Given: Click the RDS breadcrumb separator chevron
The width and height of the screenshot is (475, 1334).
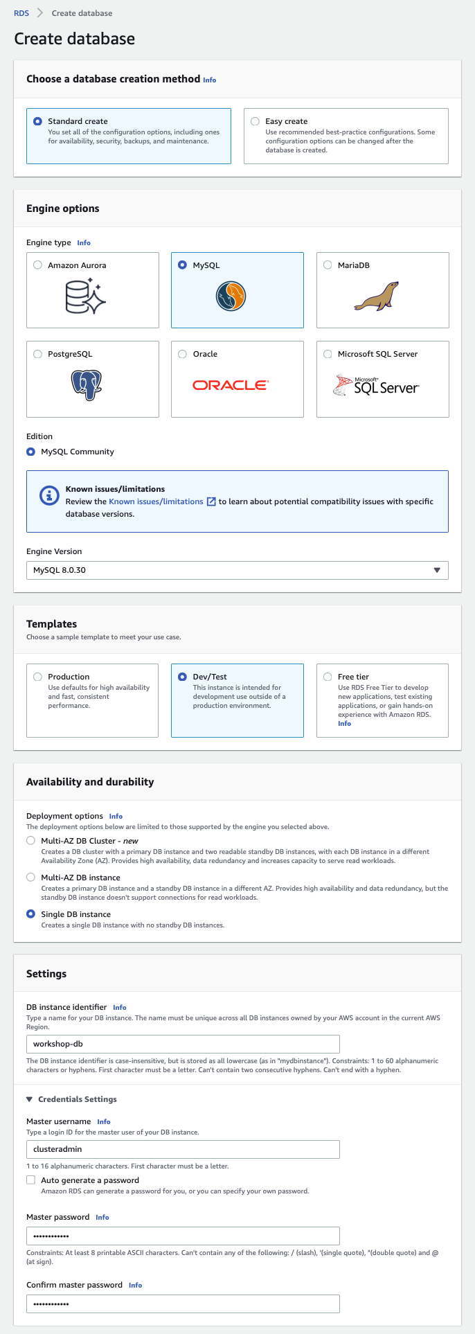Looking at the screenshot, I should click(40, 13).
